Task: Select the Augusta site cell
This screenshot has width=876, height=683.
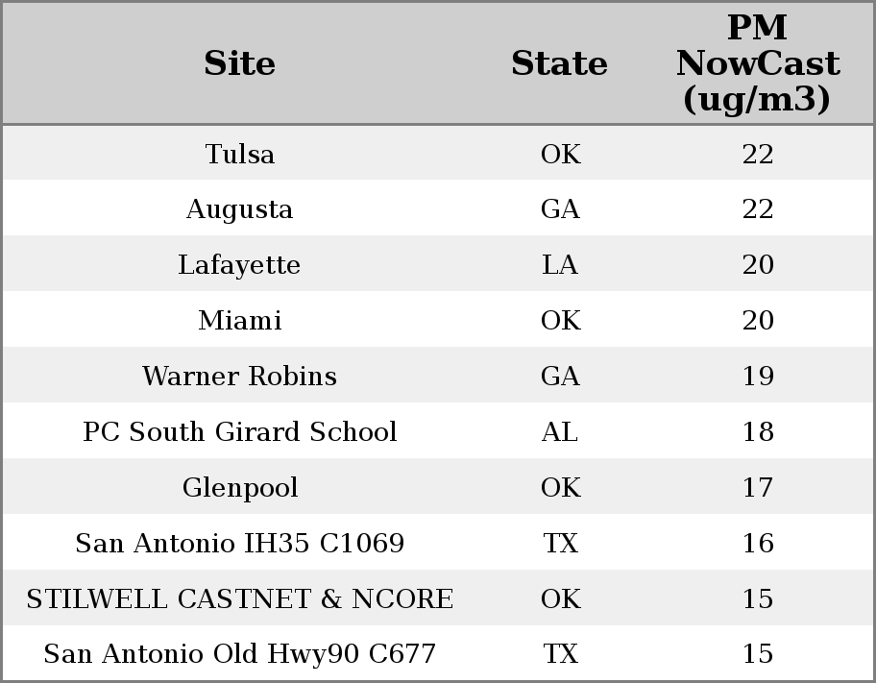Action: point(240,208)
